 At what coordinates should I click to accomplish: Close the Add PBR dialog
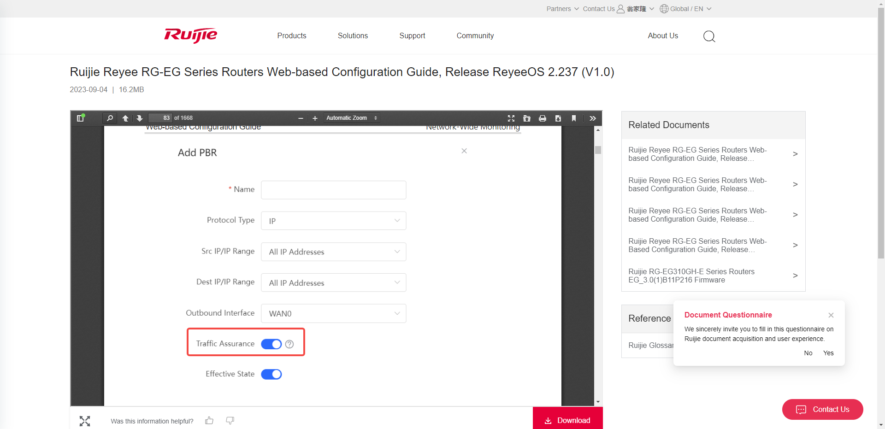(x=464, y=151)
